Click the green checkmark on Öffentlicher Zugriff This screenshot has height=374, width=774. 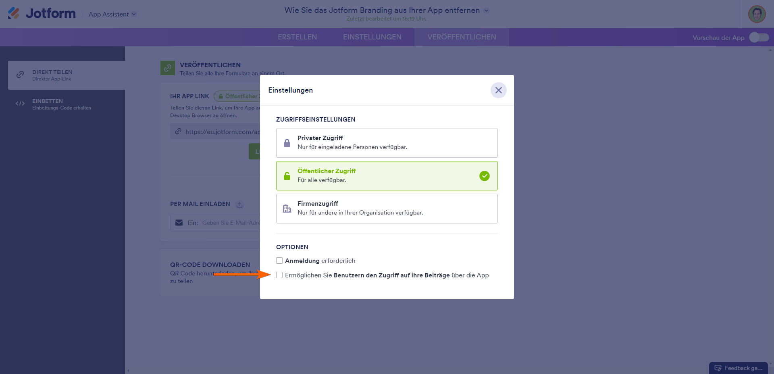click(x=484, y=176)
